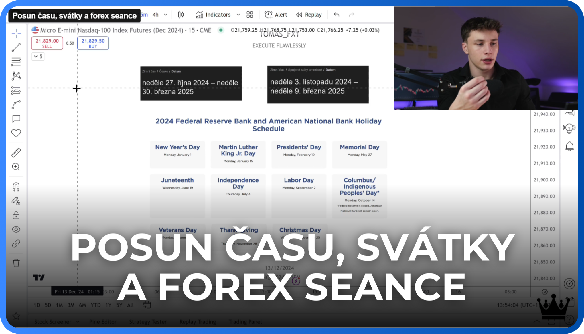The height and width of the screenshot is (334, 584).
Task: Expand the timeframe interval dropdown
Action: coord(166,15)
